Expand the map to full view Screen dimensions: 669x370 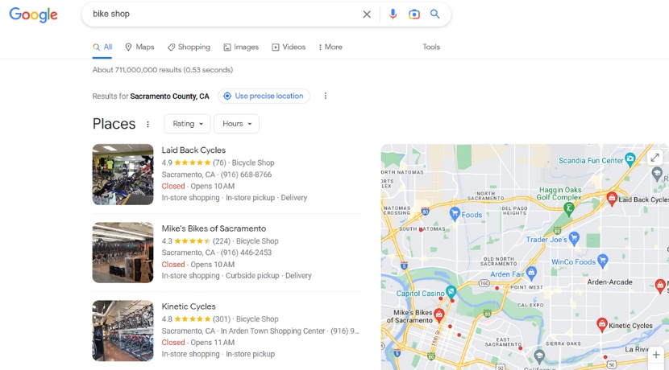[655, 158]
